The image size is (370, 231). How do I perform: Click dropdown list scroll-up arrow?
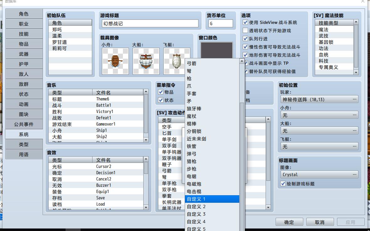[242, 61]
